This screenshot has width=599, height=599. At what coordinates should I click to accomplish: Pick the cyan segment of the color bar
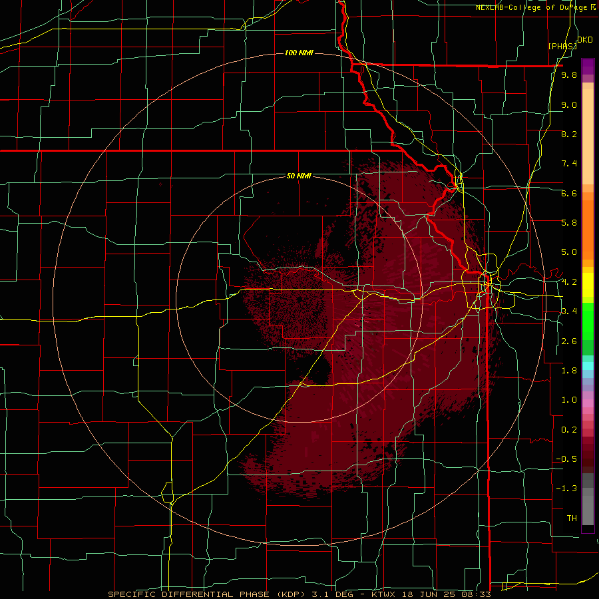click(x=588, y=365)
